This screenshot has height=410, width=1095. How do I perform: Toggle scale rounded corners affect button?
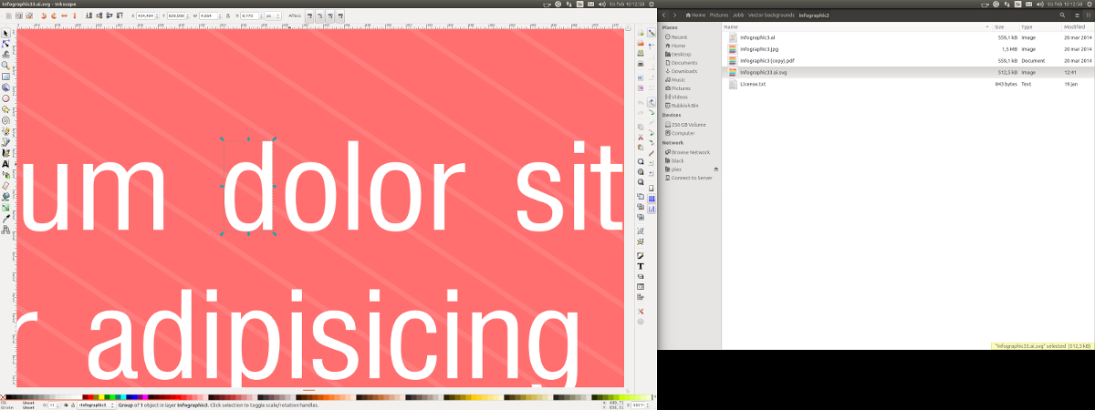tap(320, 15)
